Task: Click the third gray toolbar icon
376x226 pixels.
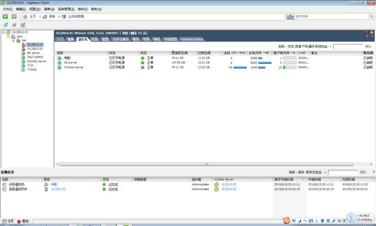Action: 23,25
